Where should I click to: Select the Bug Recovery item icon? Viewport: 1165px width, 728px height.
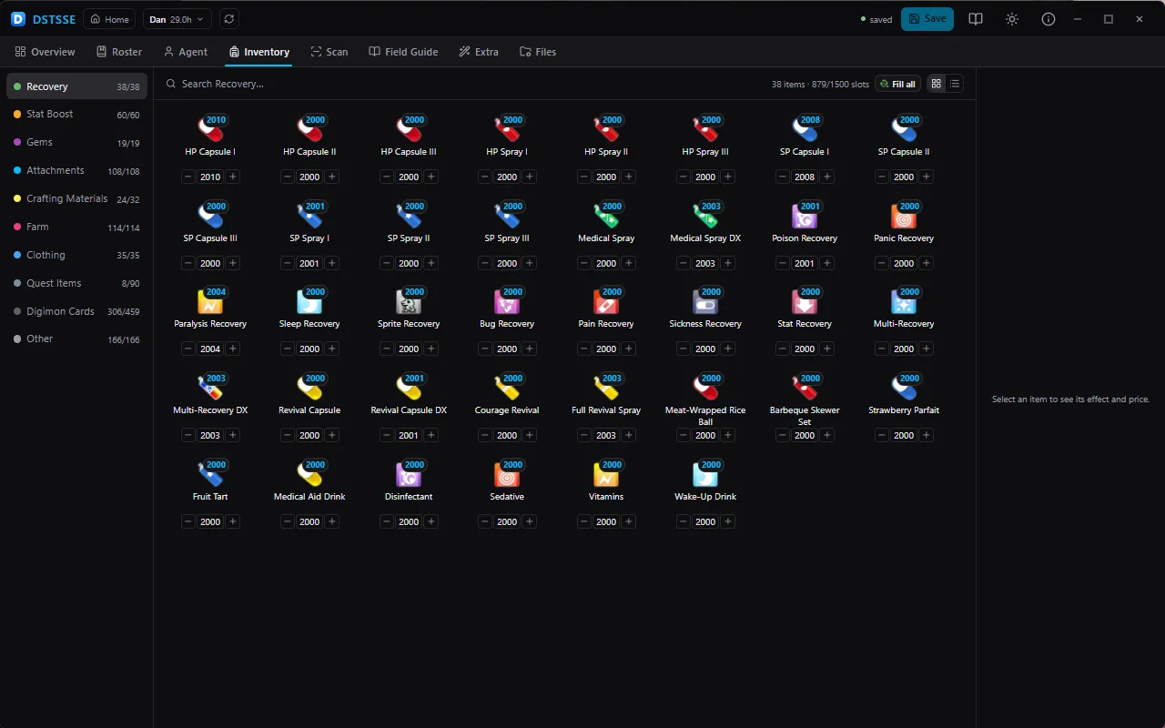507,301
